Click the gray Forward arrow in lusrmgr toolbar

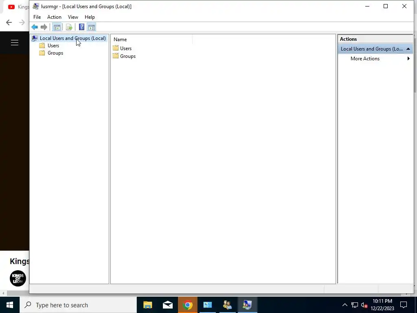44,27
